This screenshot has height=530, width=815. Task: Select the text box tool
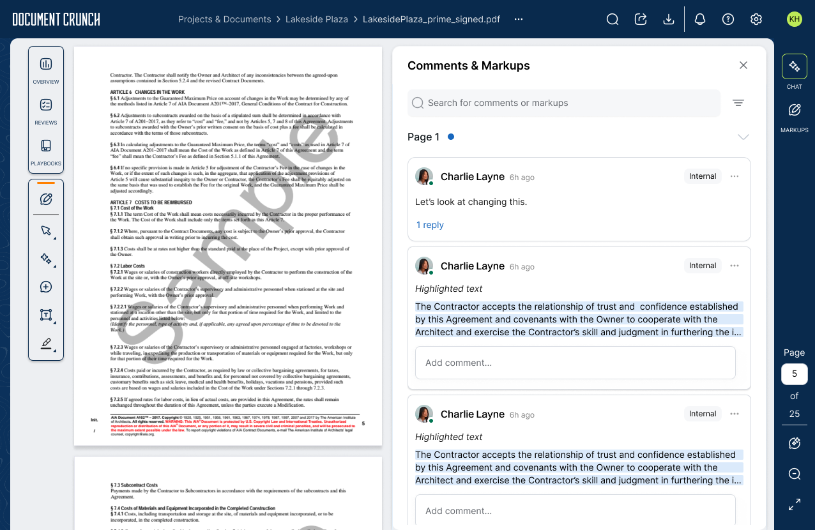click(x=46, y=315)
